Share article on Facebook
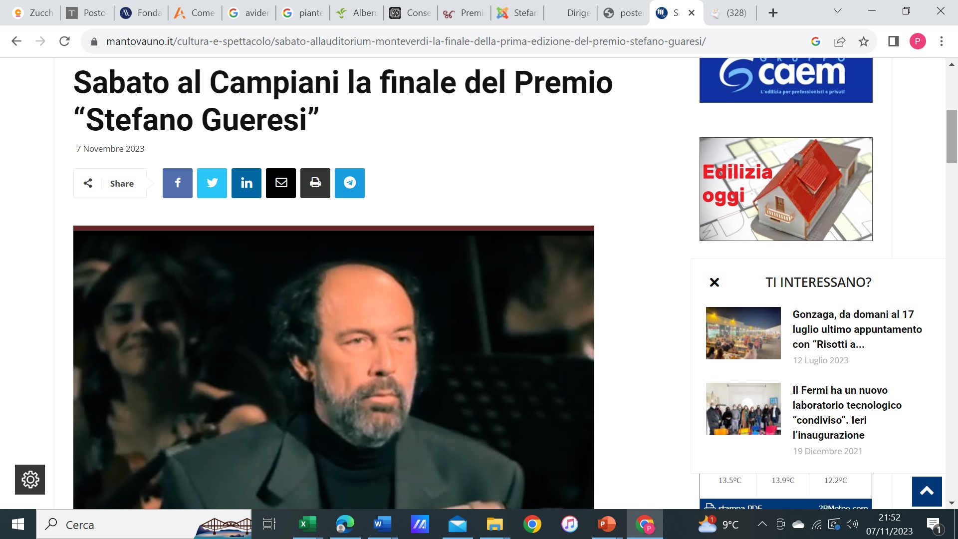Image resolution: width=958 pixels, height=539 pixels. click(x=177, y=183)
